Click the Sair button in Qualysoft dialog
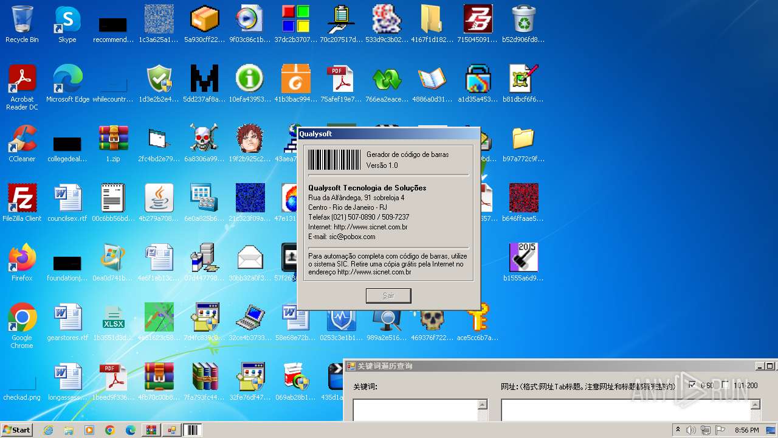The image size is (778, 438). 388,296
